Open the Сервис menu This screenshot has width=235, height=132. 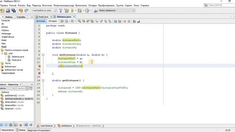coord(129,5)
